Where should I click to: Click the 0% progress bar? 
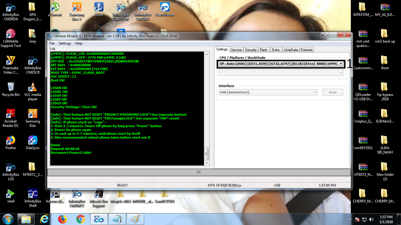tap(199, 172)
